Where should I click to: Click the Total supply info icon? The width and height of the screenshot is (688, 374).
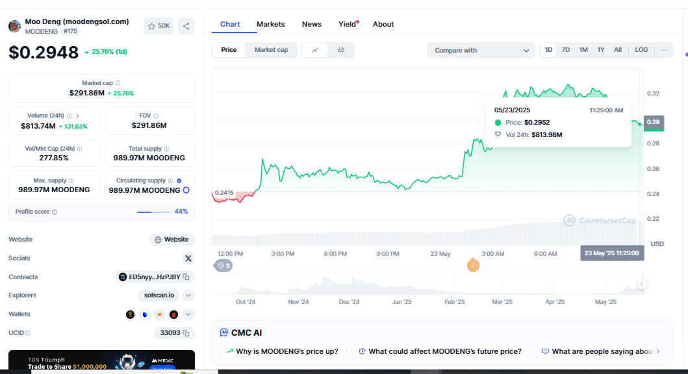click(167, 149)
